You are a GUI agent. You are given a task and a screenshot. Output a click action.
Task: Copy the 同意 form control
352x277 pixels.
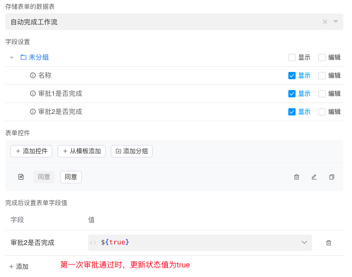[x=332, y=177]
